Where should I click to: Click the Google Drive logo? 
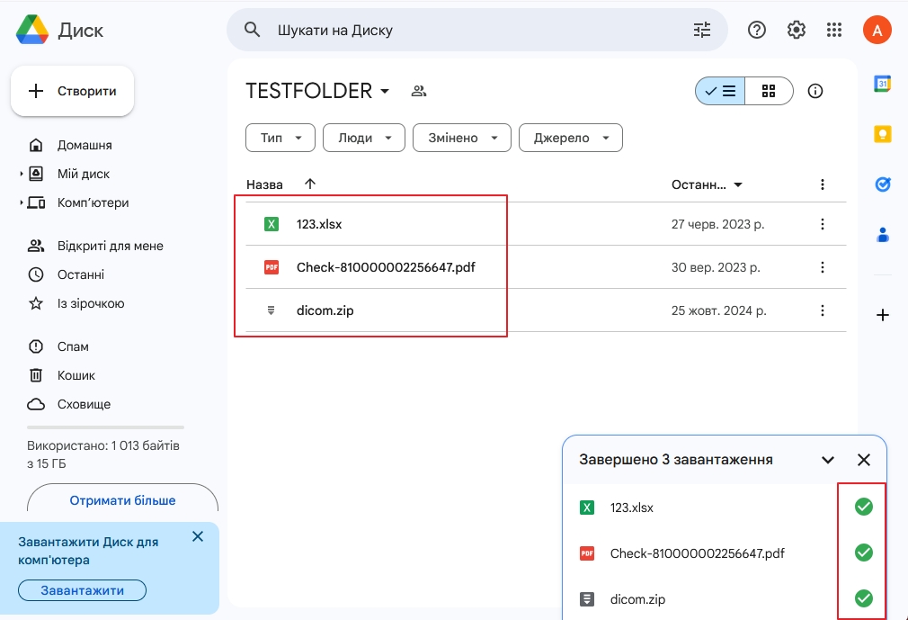[x=32, y=30]
